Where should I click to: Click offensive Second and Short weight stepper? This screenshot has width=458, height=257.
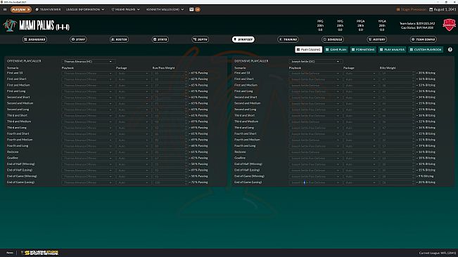click(x=186, y=98)
